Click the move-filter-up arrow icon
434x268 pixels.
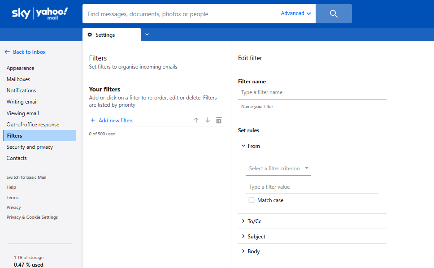pos(196,120)
